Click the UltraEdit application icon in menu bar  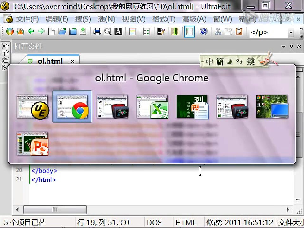(x=8, y=19)
